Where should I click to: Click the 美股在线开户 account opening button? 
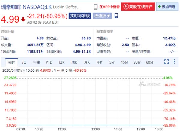pos(138,7)
